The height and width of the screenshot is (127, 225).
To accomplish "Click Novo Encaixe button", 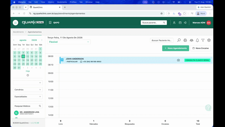I will (201, 48).
